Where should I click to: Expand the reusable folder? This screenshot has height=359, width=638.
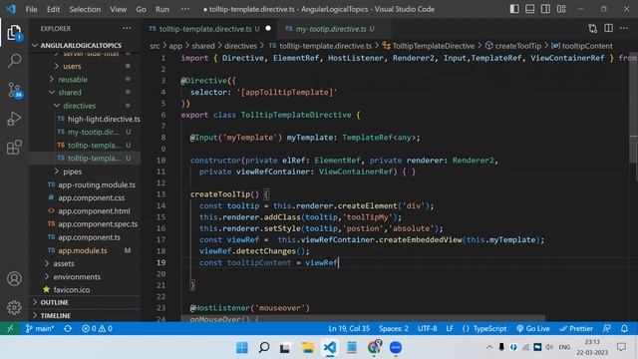(73, 80)
